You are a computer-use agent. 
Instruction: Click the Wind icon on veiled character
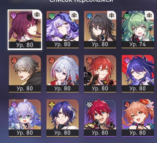[52, 16]
